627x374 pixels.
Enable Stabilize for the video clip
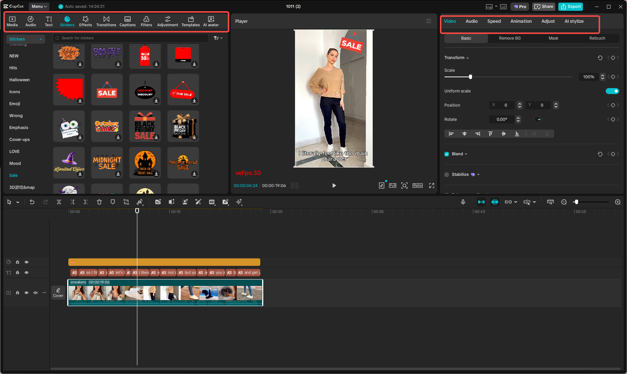tap(447, 174)
